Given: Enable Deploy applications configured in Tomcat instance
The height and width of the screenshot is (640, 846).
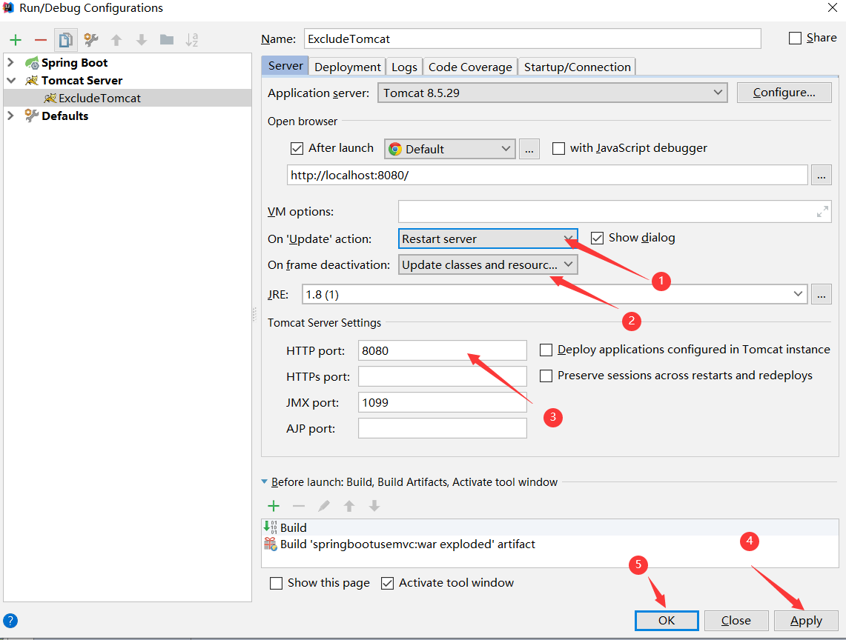Looking at the screenshot, I should click(546, 350).
